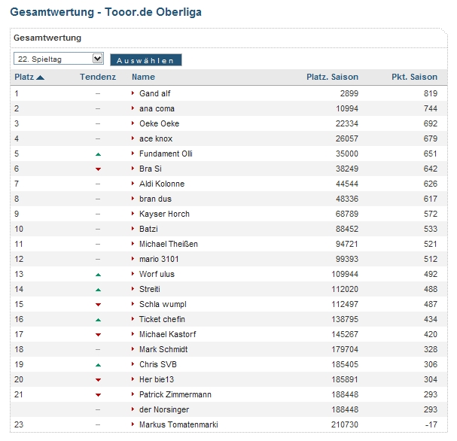Viewport: 457px width, 441px height.
Task: Click the green trend arrow beside Chris SVB
Action: pyautogui.click(x=98, y=365)
